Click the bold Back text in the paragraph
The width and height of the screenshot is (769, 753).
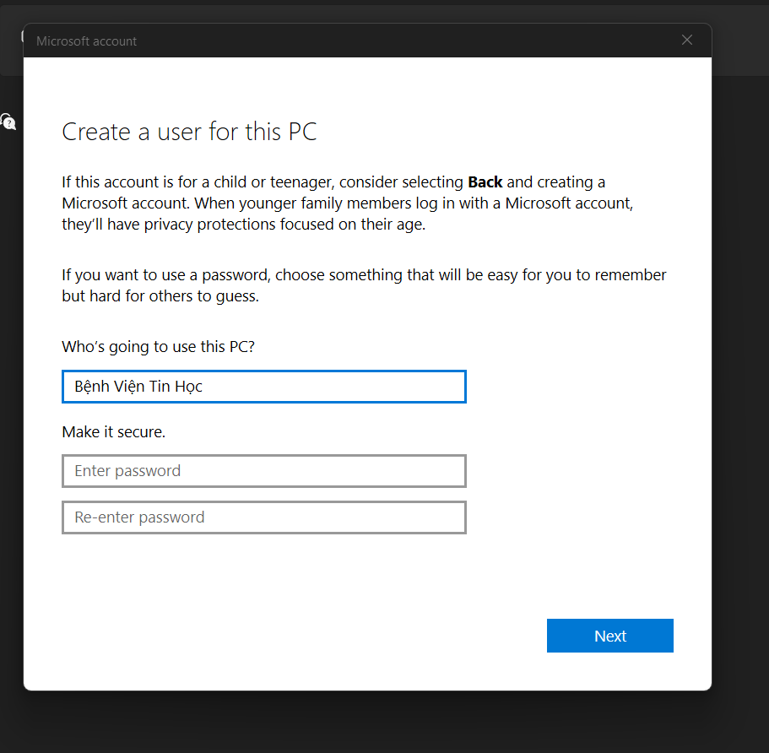click(485, 182)
